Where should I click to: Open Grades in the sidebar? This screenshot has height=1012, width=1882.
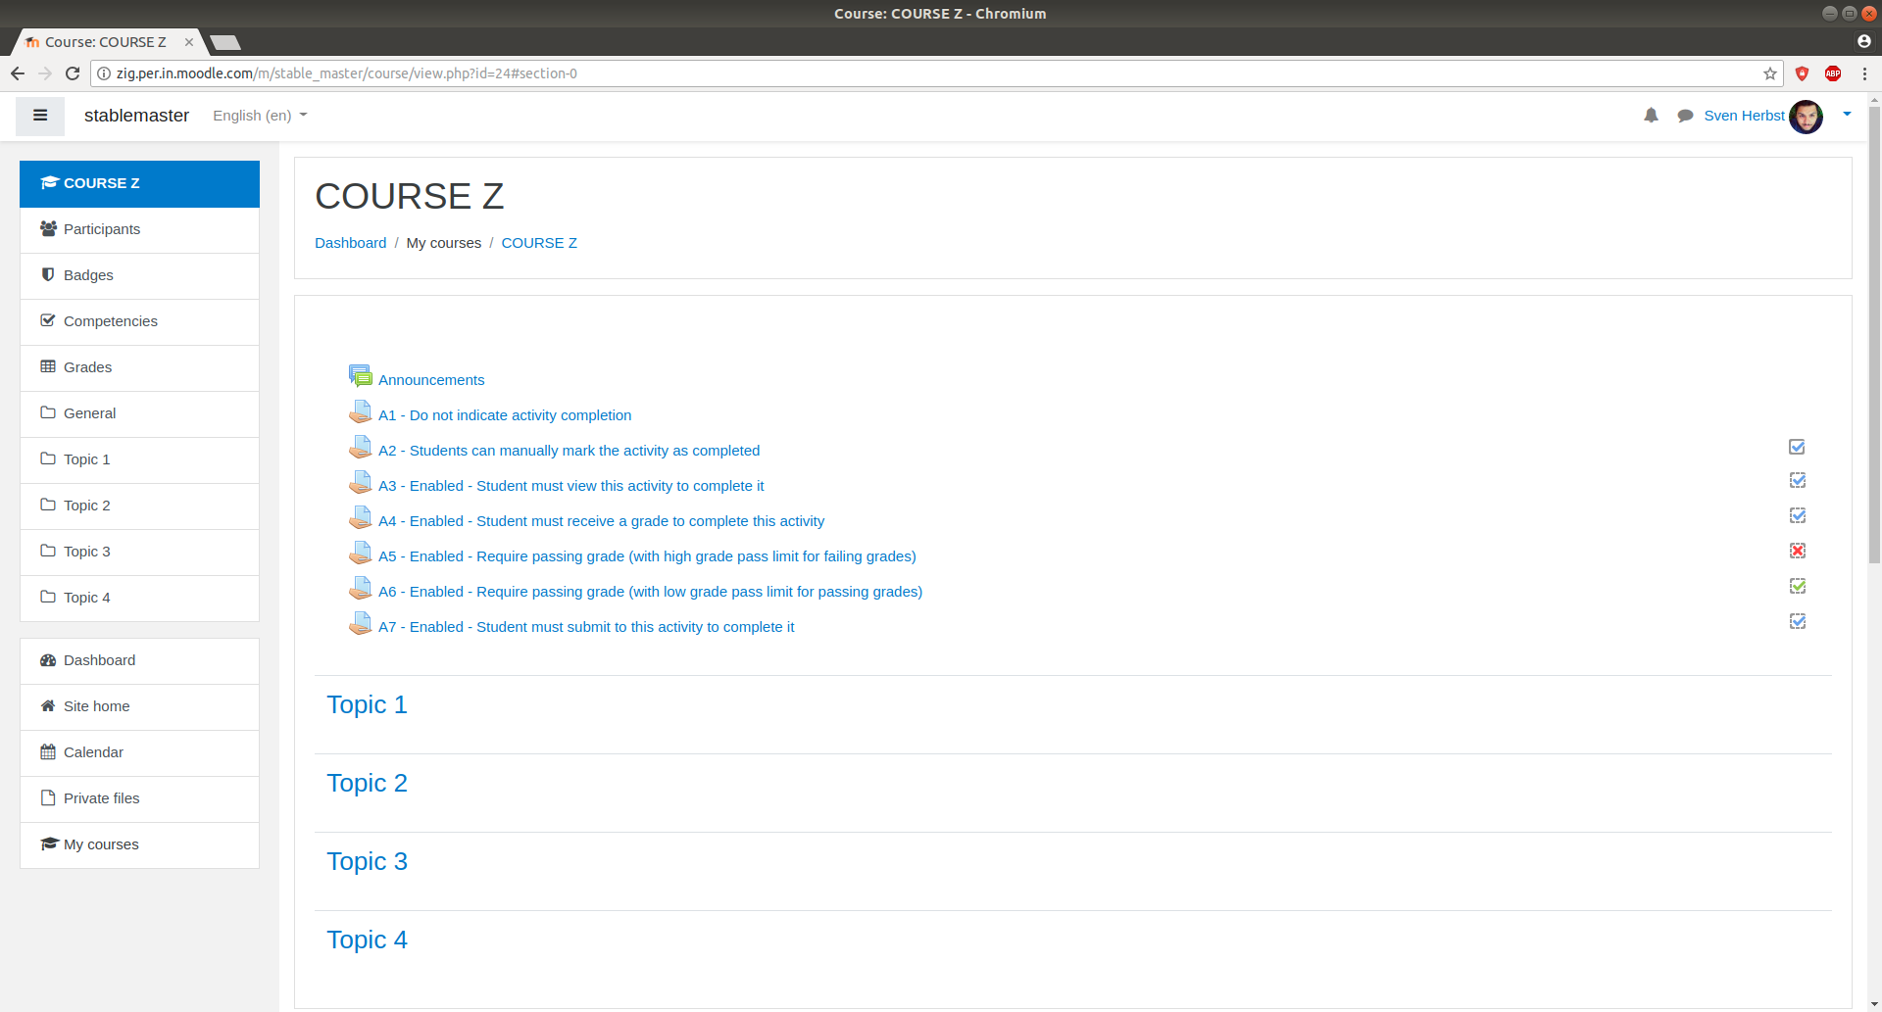(x=139, y=367)
